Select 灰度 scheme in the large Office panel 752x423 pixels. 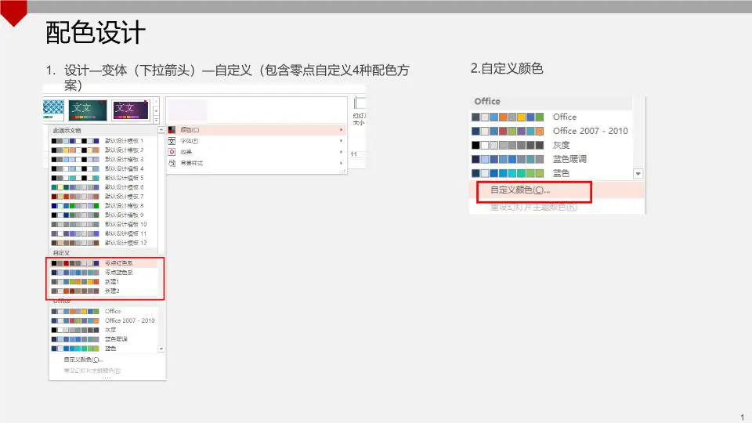pyautogui.click(x=551, y=145)
